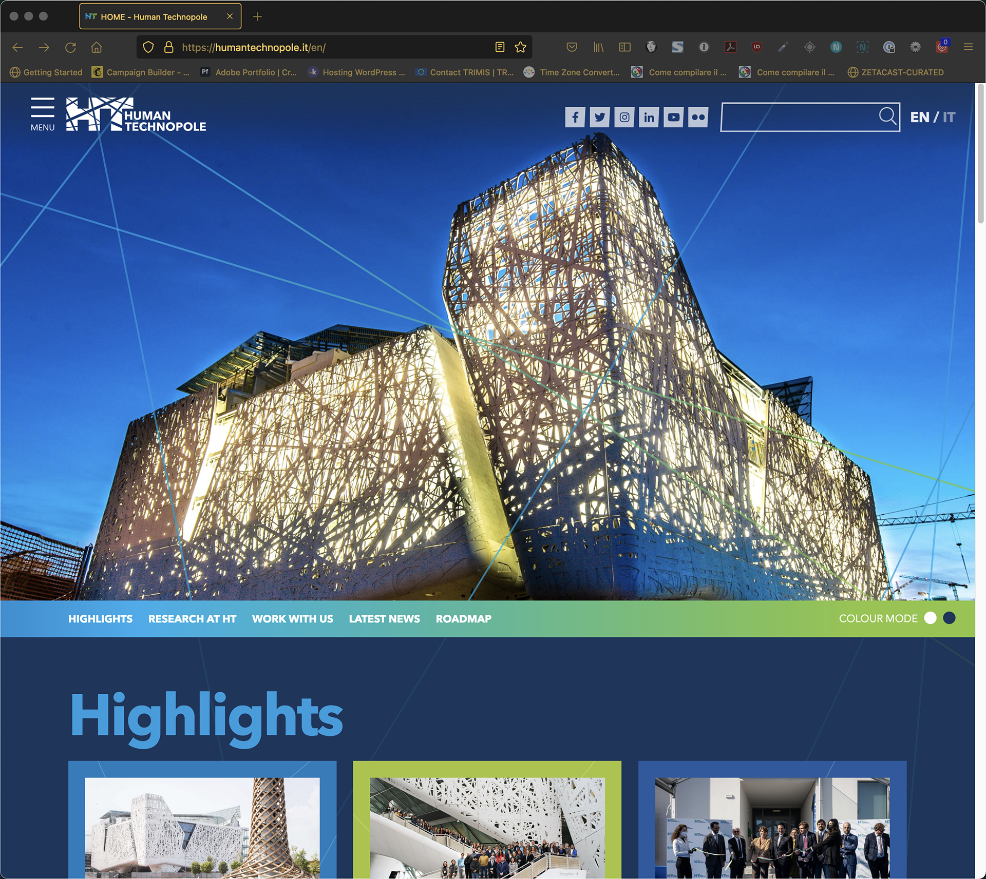The width and height of the screenshot is (986, 879).
Task: Go to LATEST NEWS section
Action: [x=385, y=619]
